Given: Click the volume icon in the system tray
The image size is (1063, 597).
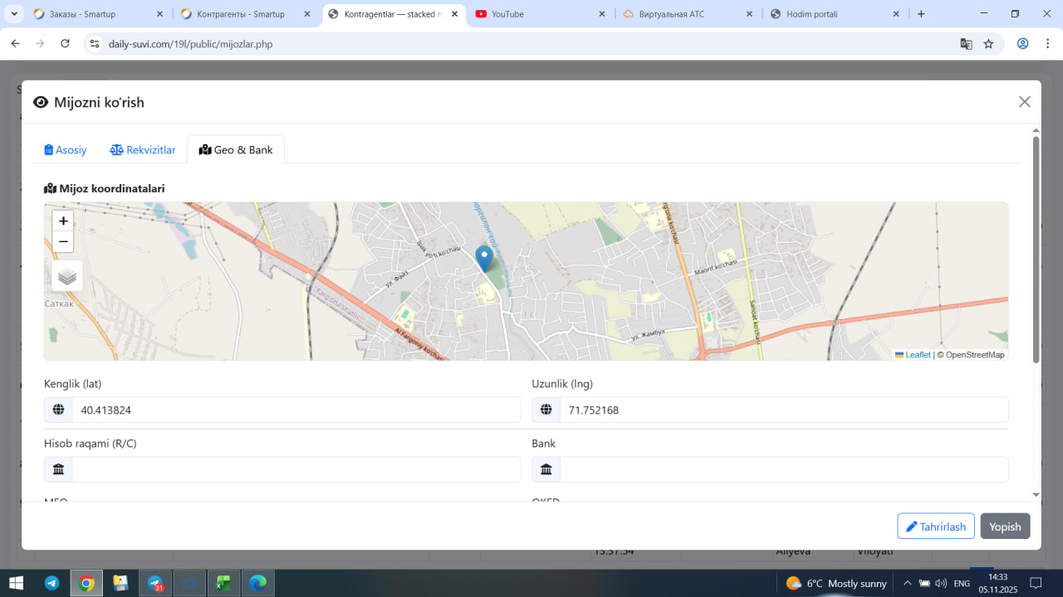Looking at the screenshot, I should [x=941, y=583].
